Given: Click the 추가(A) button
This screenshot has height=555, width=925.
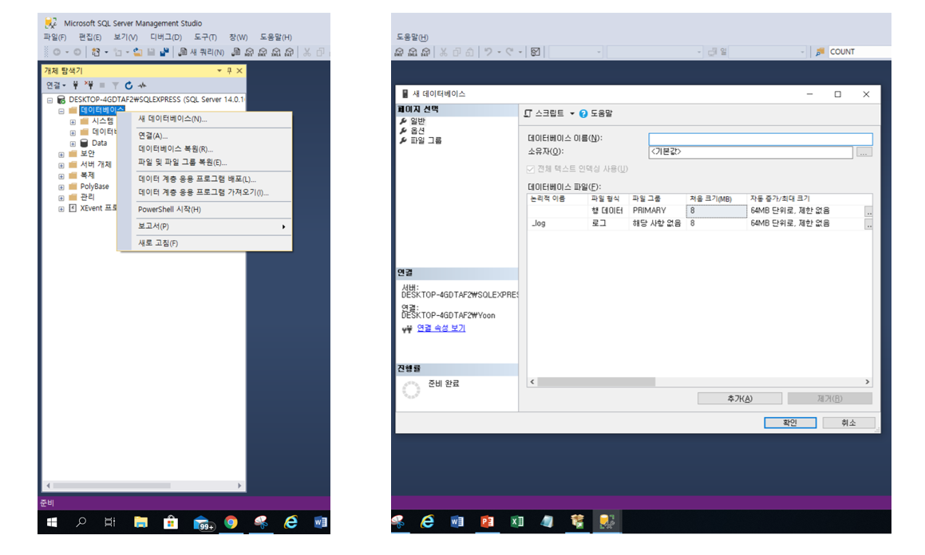Looking at the screenshot, I should tap(740, 399).
